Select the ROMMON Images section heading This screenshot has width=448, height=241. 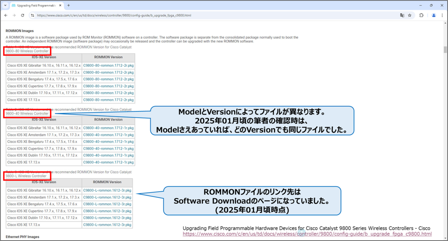click(20, 31)
